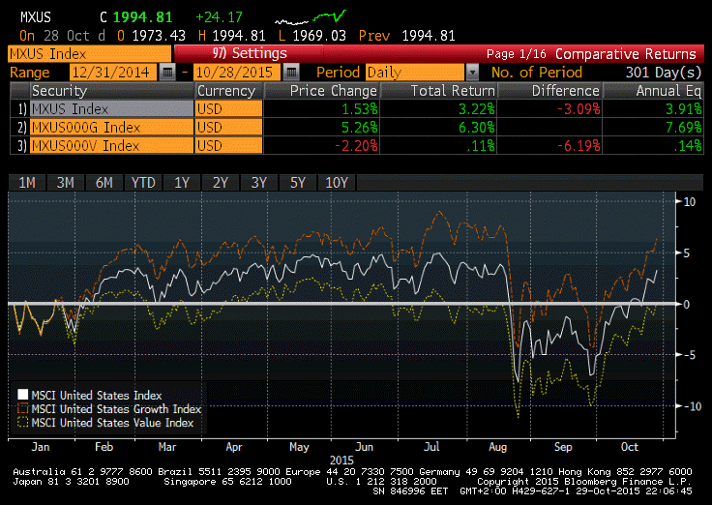Screen dimensions: 712x505
Task: Click the Currency column header
Action: pos(229,91)
